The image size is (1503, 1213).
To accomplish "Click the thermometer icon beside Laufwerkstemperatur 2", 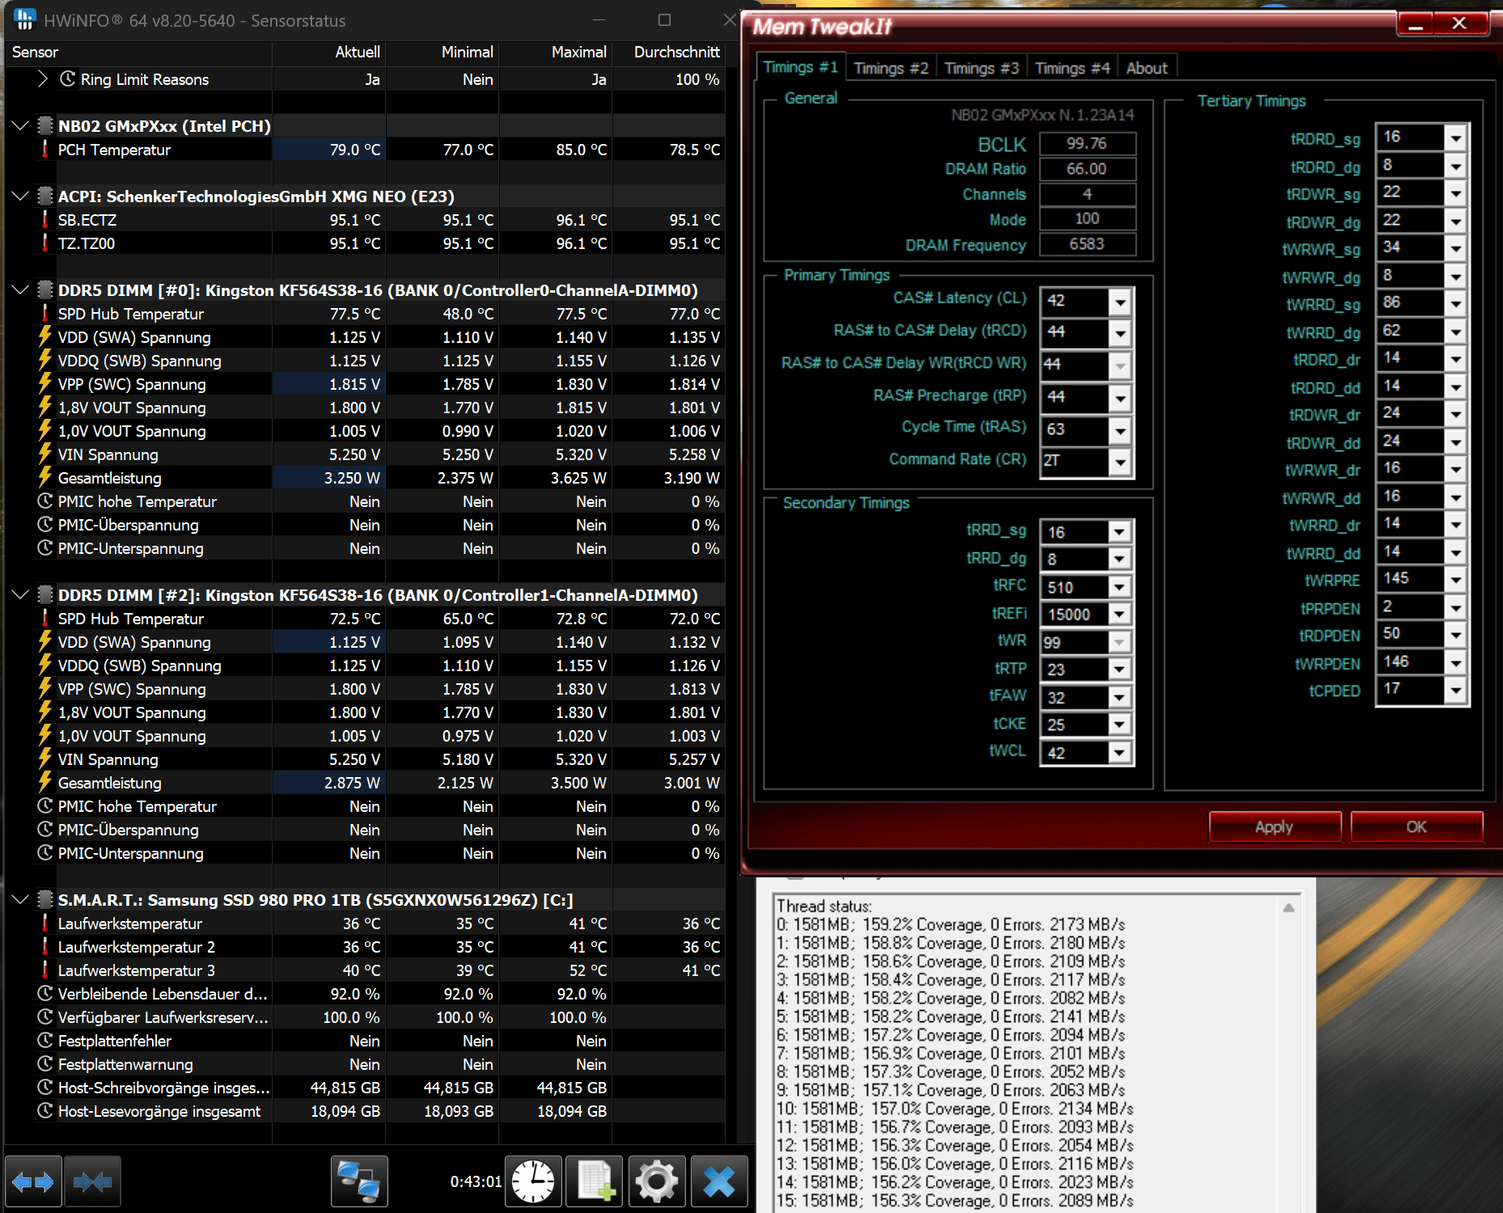I will pos(45,947).
